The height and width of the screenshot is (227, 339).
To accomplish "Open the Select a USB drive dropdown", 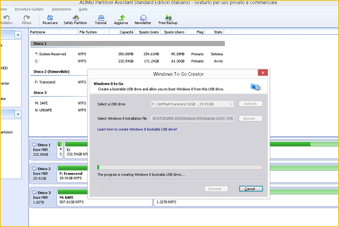I will [x=192, y=104].
